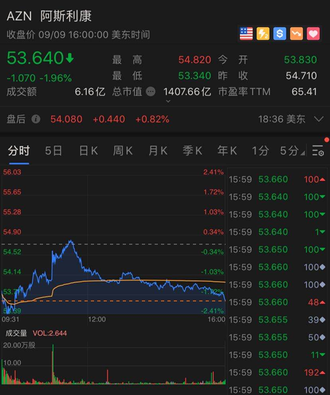Viewport: 330px width, 395px height.
Task: Tap the US flag market icon
Action: click(x=246, y=34)
